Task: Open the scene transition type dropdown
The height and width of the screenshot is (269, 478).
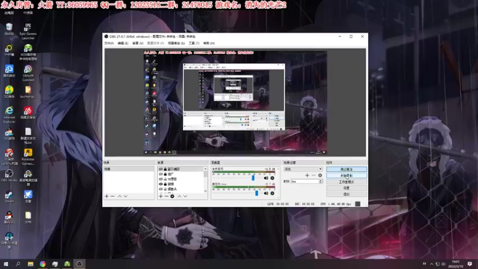Action: (303, 169)
